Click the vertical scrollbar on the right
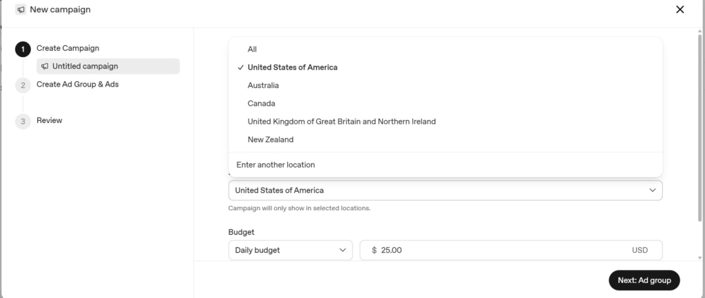 [699, 128]
